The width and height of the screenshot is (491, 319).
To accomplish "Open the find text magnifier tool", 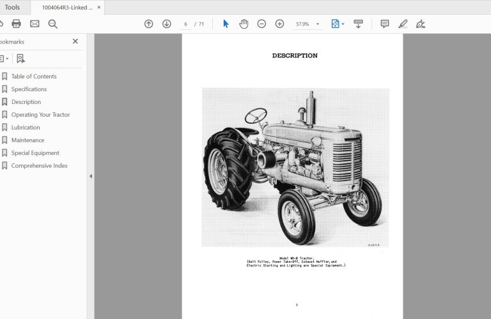I will click(52, 24).
